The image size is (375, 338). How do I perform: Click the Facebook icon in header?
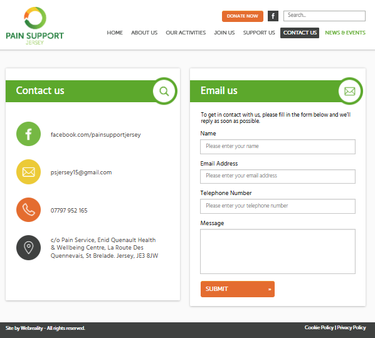tap(273, 16)
